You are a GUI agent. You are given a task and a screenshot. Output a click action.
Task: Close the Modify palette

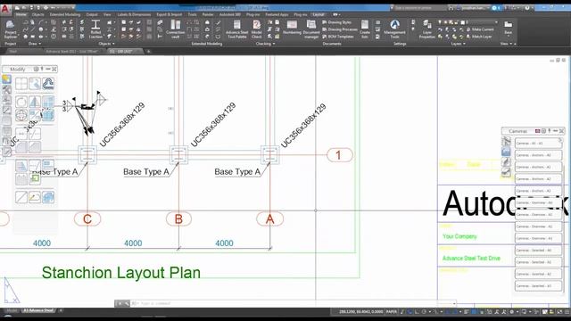click(x=54, y=69)
